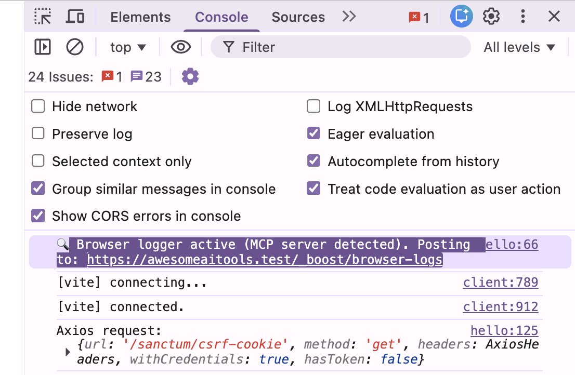Open the customize DevTools three-dot menu
This screenshot has height=375, width=575.
click(x=522, y=16)
